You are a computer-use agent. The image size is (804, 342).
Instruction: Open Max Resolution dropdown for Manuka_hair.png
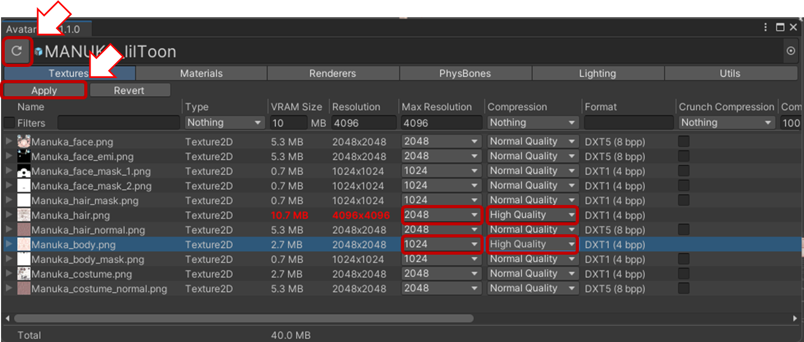[441, 215]
